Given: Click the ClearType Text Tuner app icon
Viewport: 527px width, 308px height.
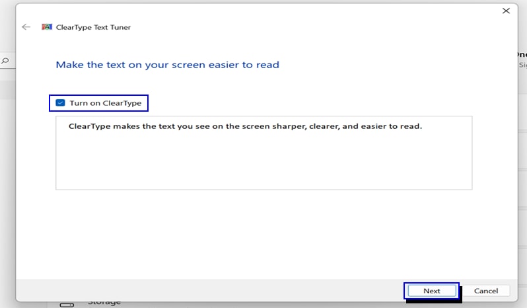Looking at the screenshot, I should tap(47, 27).
